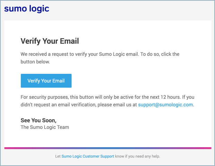Click the word "logic" in the logo
Viewport: 215px width, 166px height.
point(39,8)
